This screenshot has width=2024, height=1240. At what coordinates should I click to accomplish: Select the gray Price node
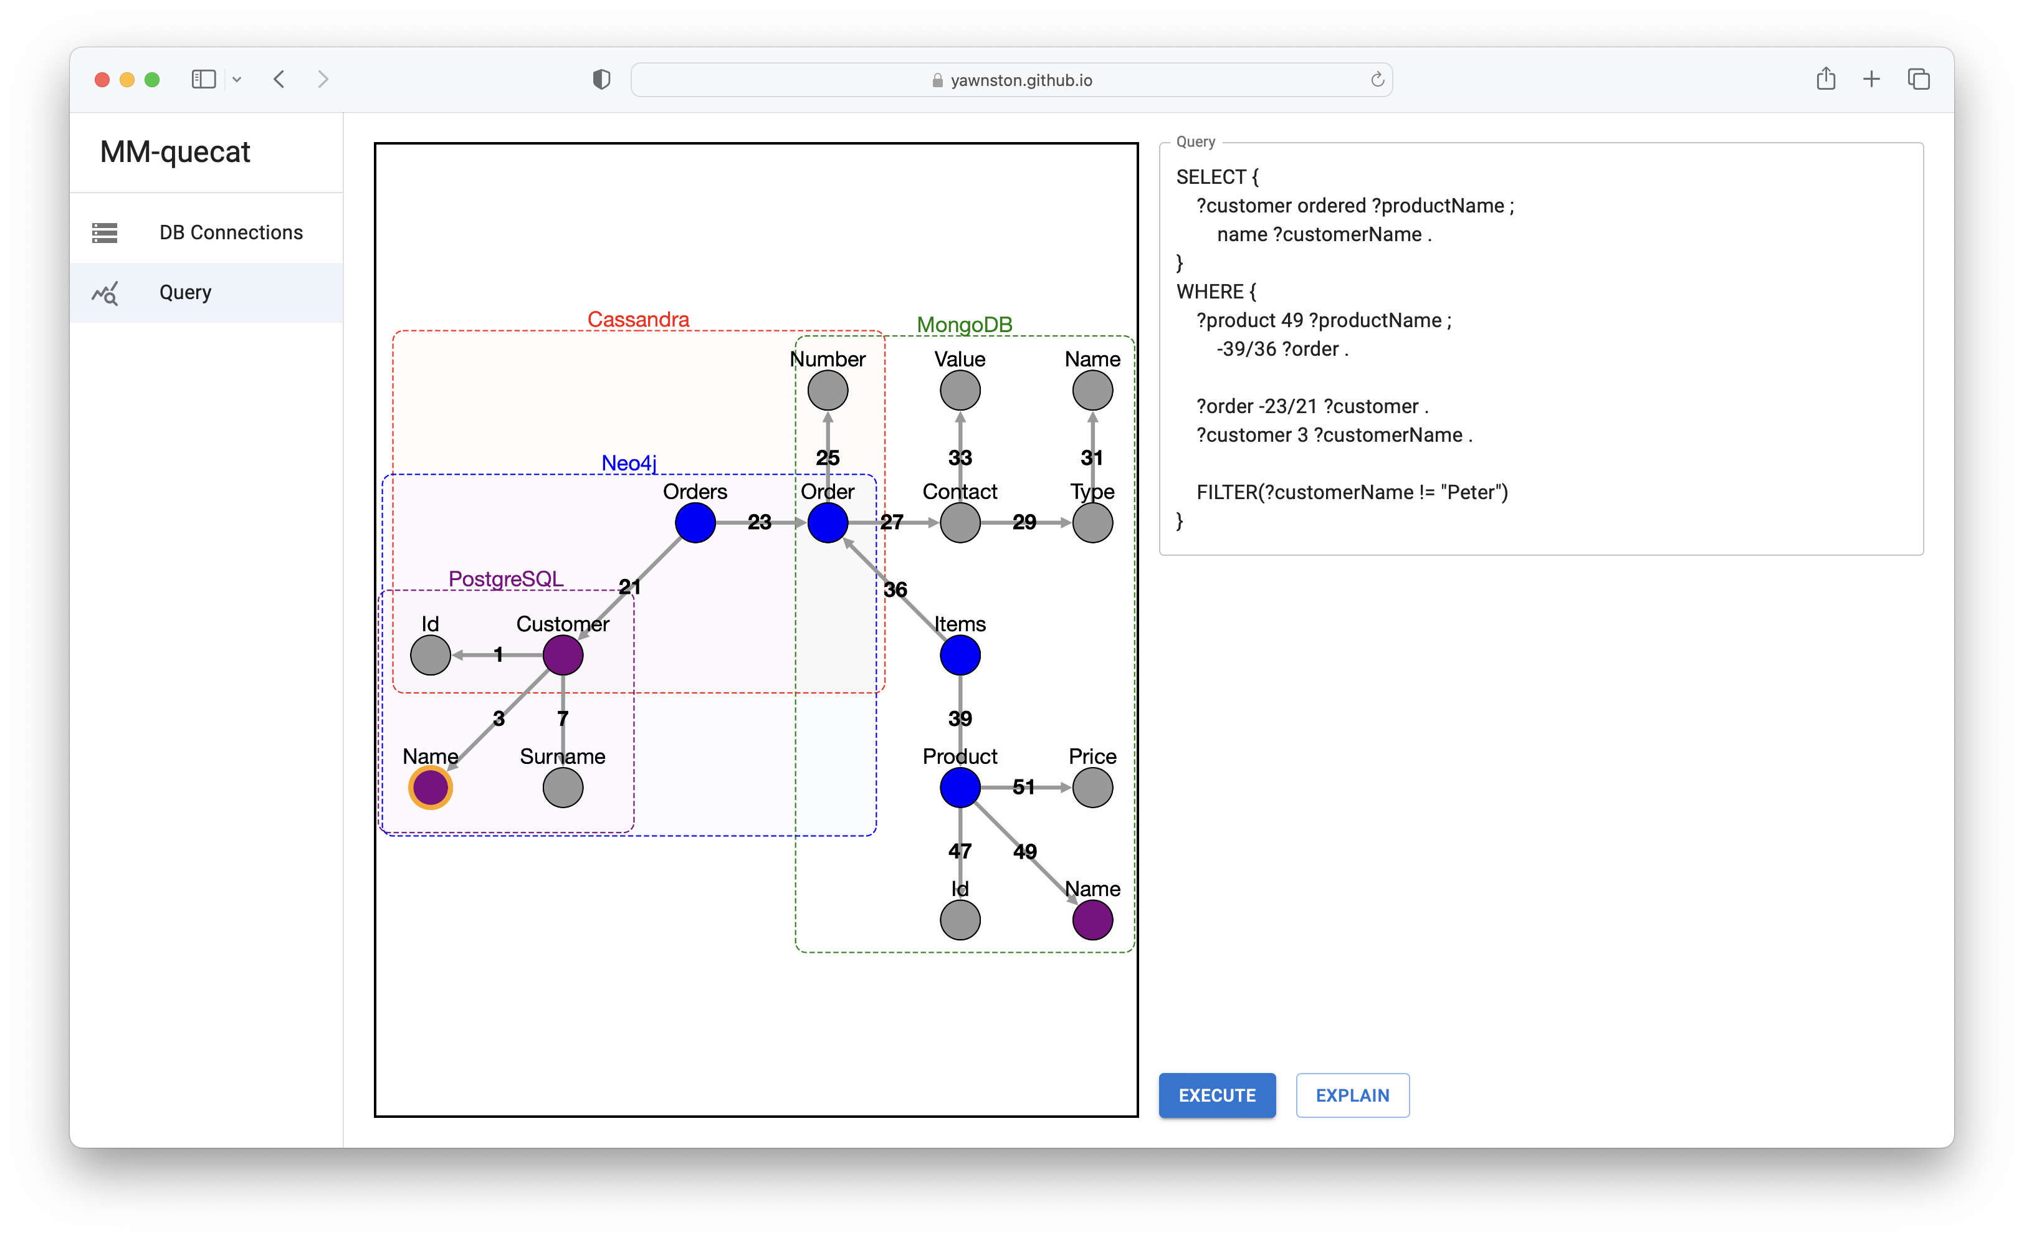(x=1092, y=788)
